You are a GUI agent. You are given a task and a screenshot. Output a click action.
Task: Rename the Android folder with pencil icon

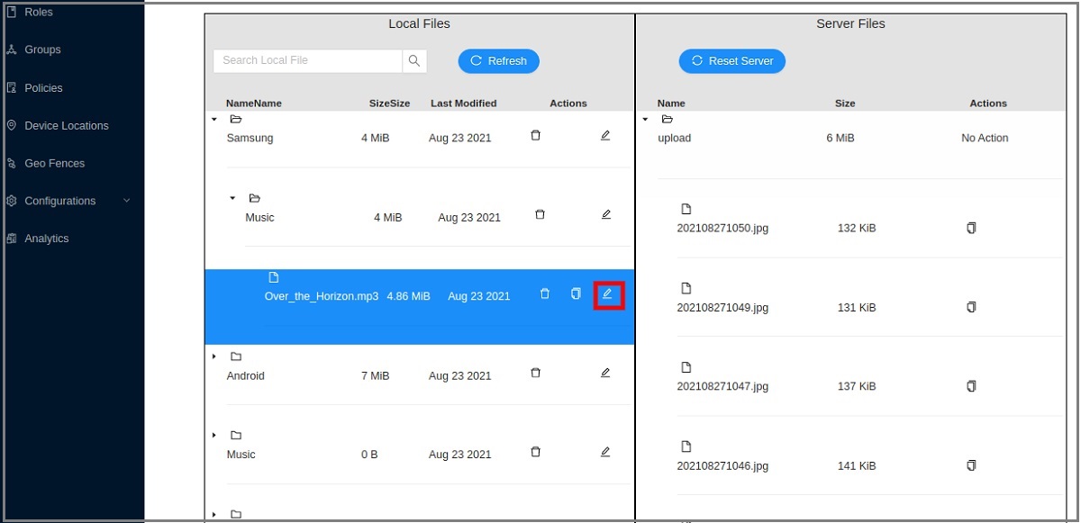point(605,374)
